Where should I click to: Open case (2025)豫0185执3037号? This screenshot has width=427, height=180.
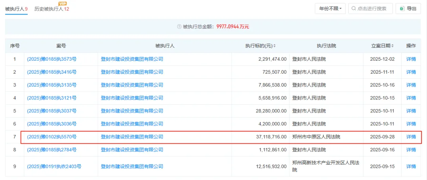tap(52, 111)
